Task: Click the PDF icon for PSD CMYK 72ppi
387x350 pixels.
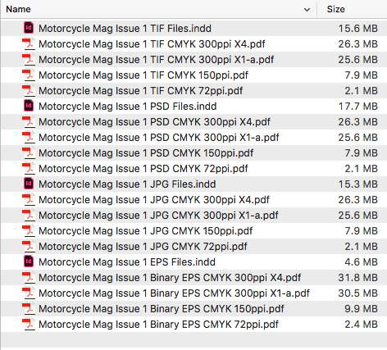Action: 29,168
